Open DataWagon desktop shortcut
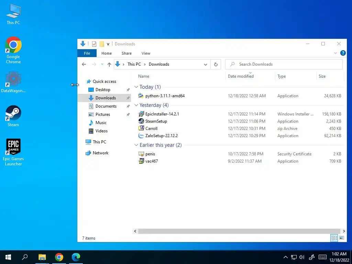 click(x=13, y=82)
